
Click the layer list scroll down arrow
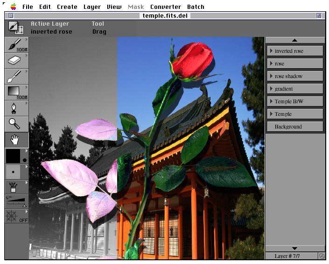pos(295,249)
